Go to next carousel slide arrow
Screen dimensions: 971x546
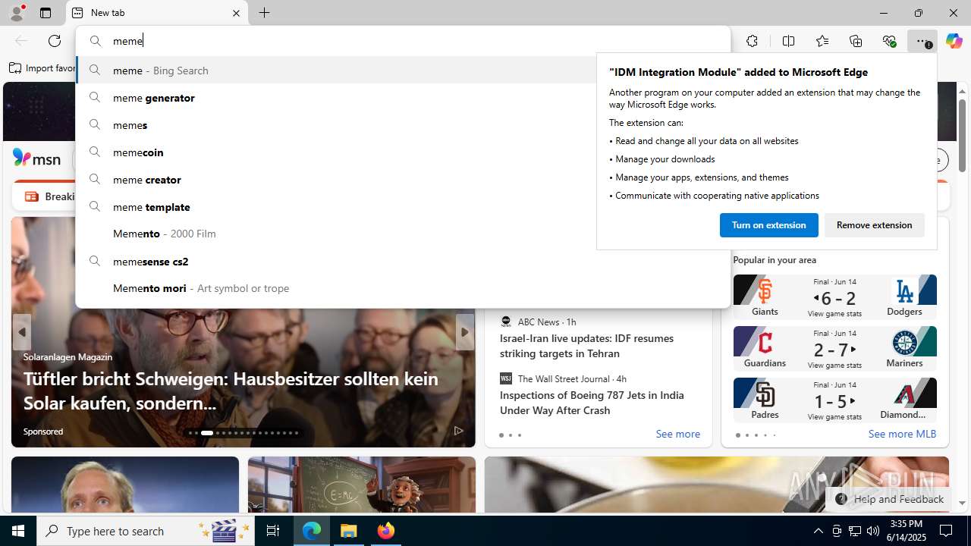(464, 332)
